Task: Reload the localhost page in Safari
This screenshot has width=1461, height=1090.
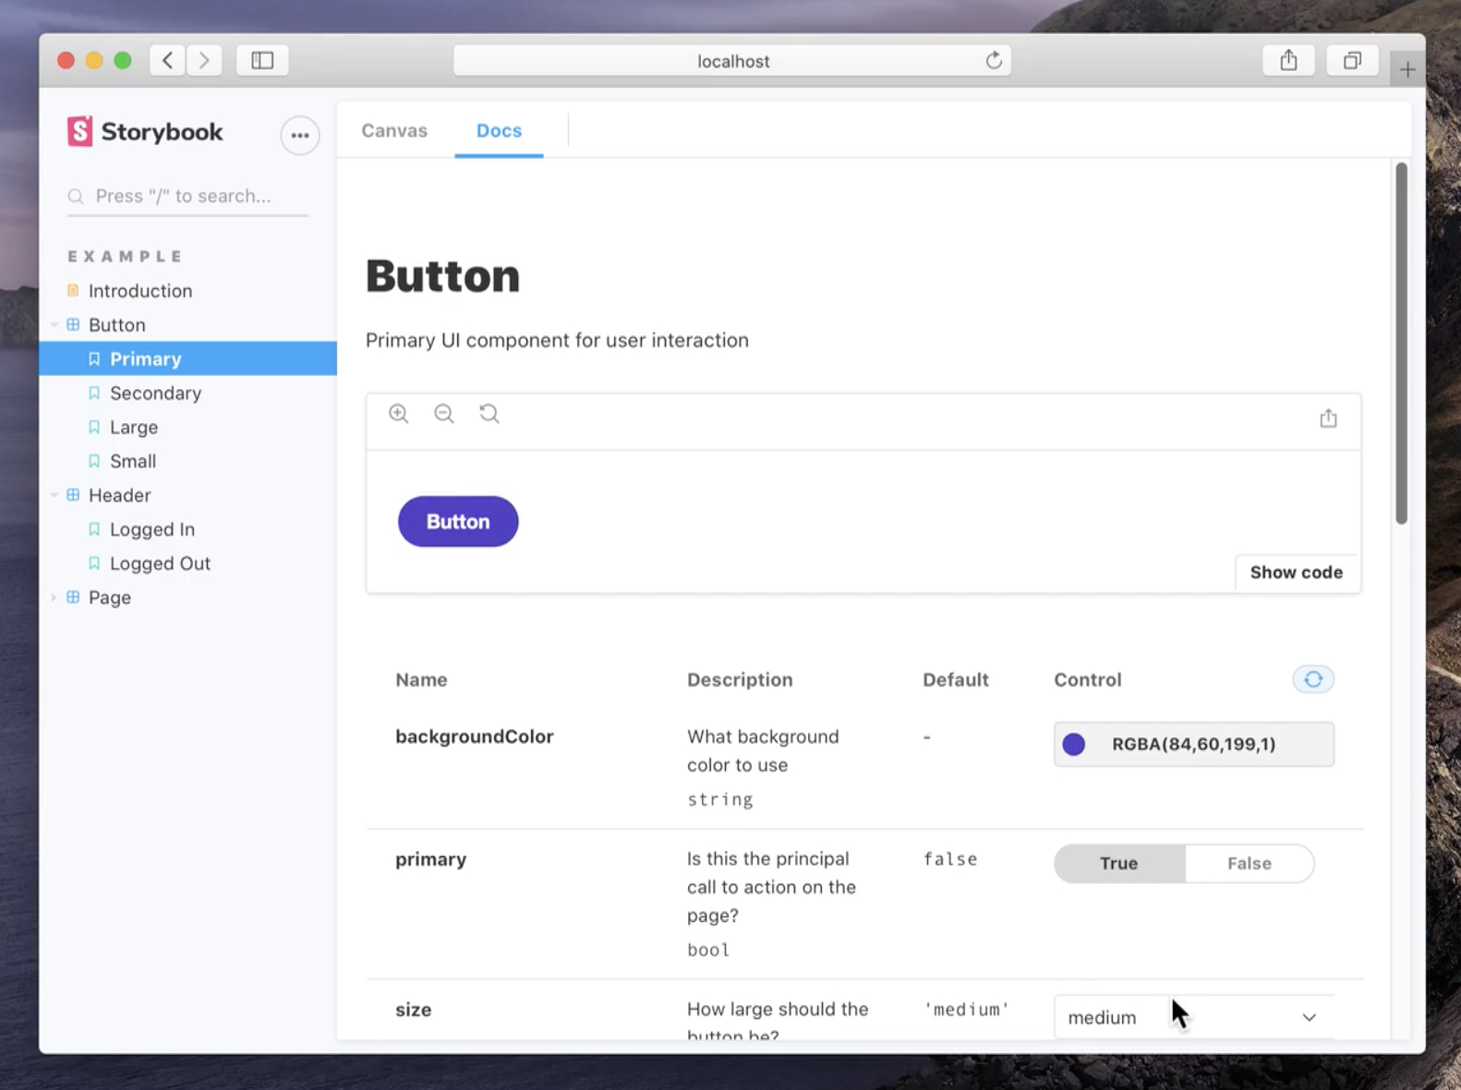Action: [994, 61]
